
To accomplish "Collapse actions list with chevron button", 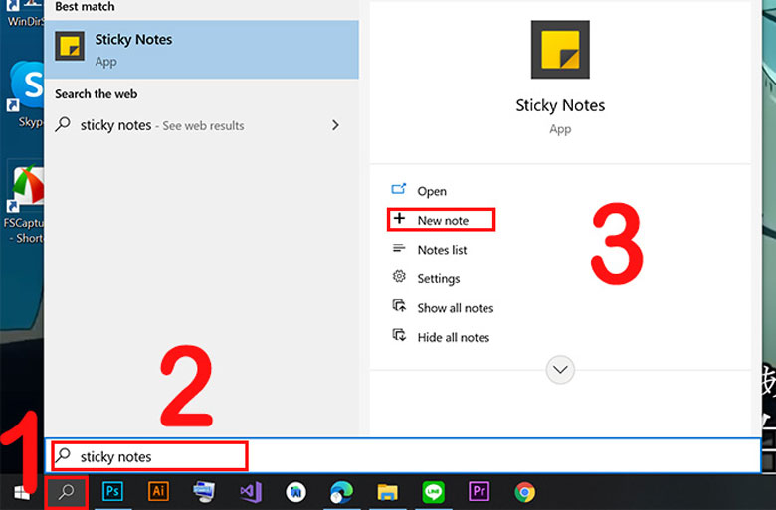I will pyautogui.click(x=560, y=370).
